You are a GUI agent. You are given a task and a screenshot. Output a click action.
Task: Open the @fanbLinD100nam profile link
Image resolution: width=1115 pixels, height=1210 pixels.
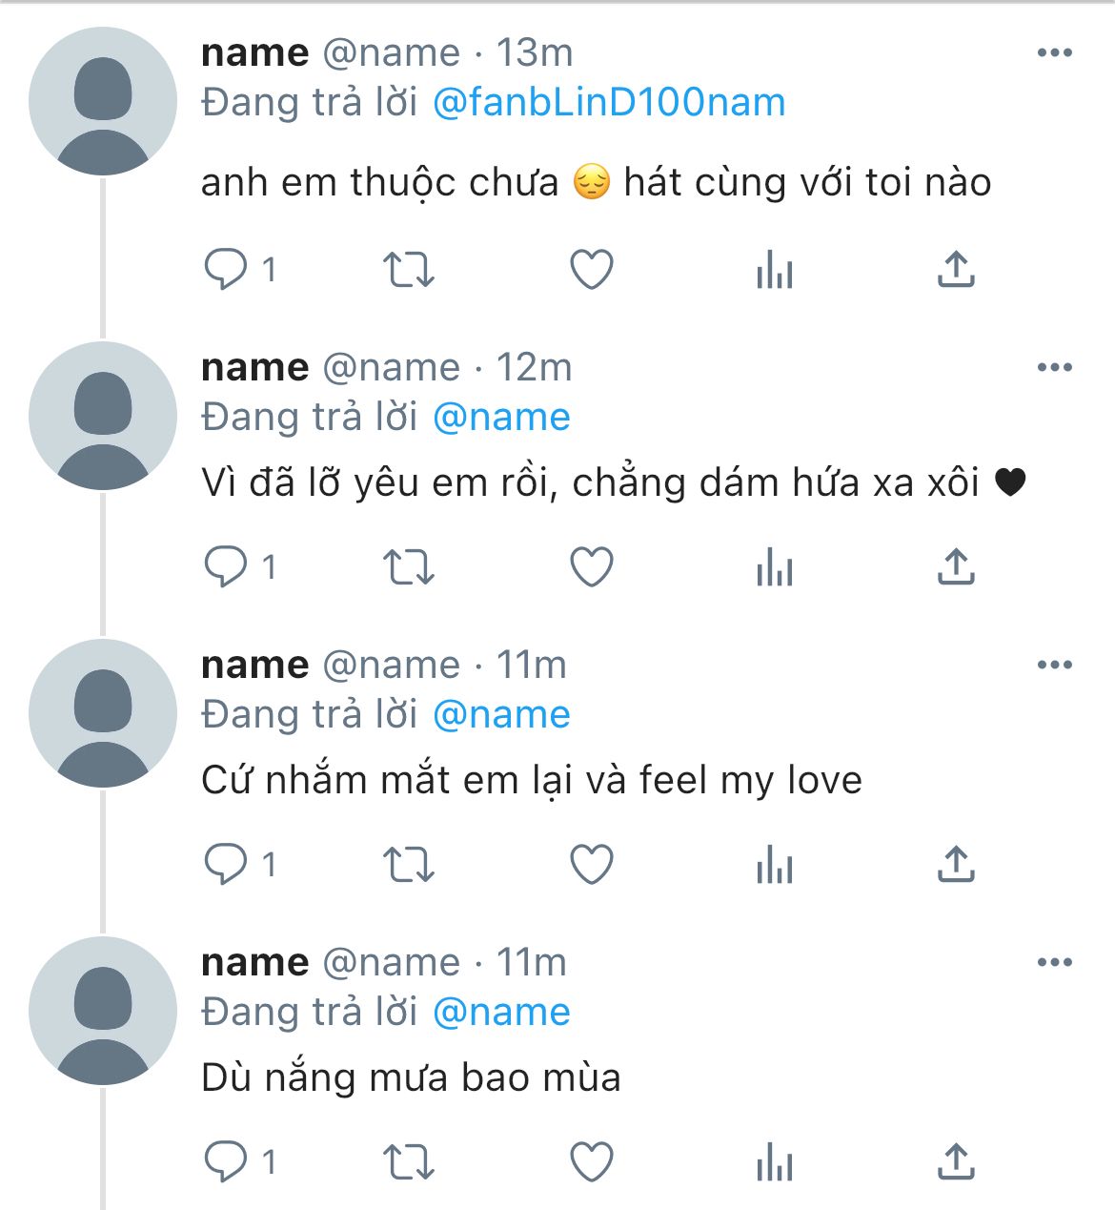609,103
